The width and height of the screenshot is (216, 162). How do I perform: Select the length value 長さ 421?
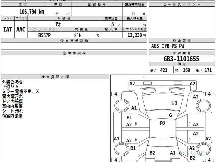tap(159, 70)
